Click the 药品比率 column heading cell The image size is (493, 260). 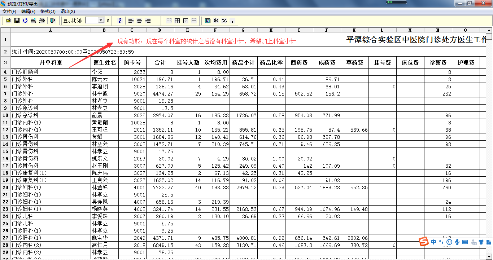coord(271,63)
